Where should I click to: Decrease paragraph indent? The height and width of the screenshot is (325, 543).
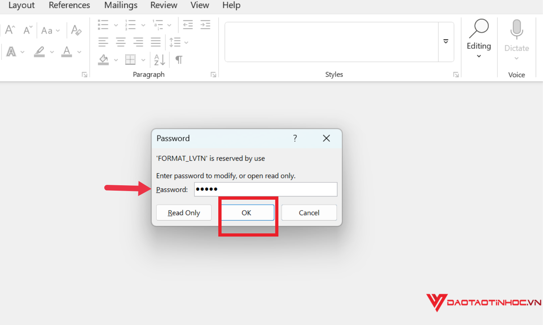click(188, 25)
